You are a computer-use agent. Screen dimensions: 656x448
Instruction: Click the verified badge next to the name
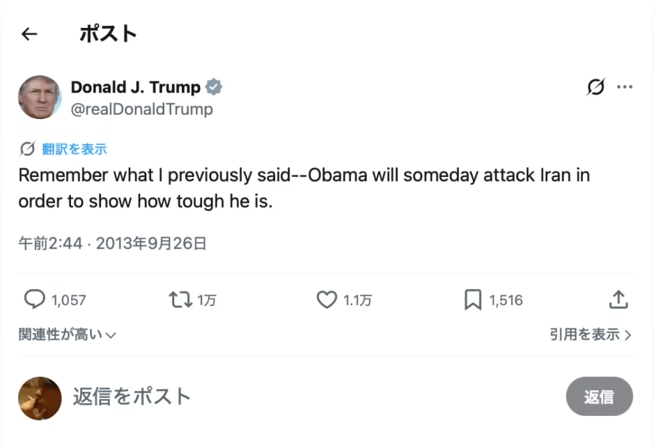(x=214, y=88)
